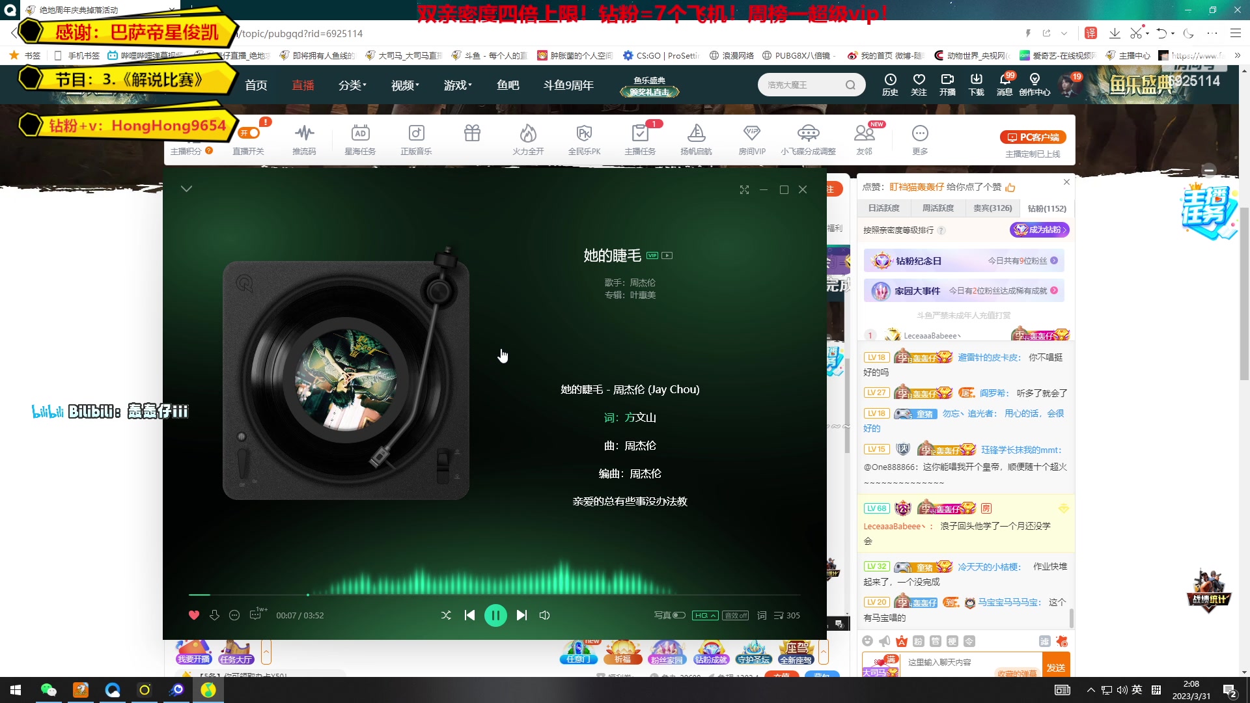Expand the 分类 category dropdown
Image resolution: width=1250 pixels, height=703 pixels.
pyautogui.click(x=352, y=85)
